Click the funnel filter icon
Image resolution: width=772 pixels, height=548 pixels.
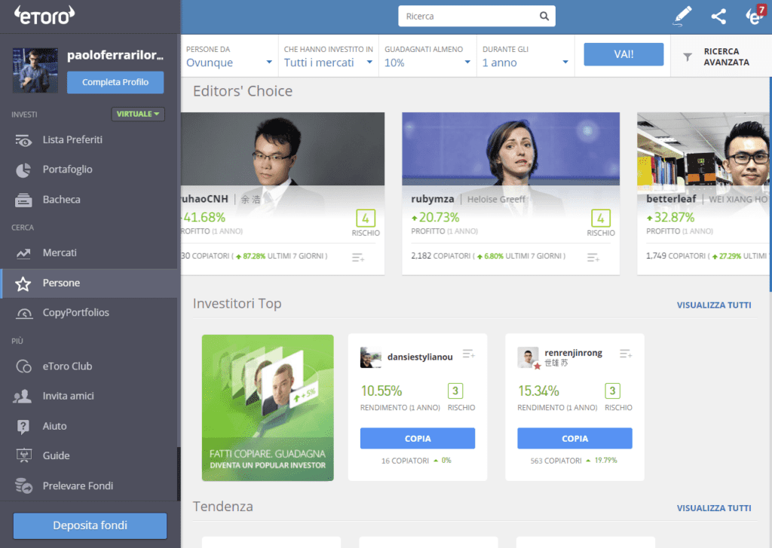pos(688,57)
